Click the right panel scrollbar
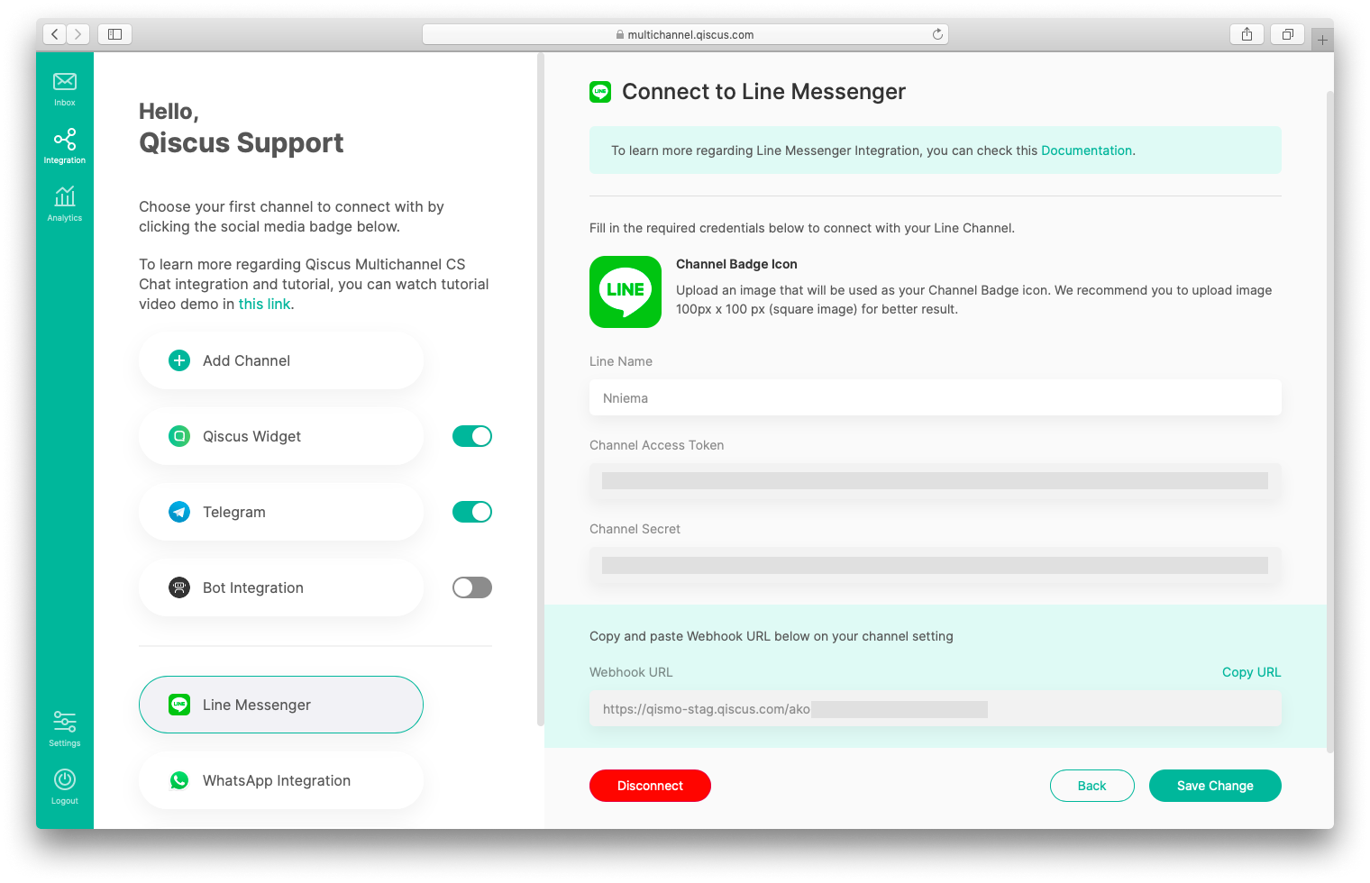Viewport: 1370px width, 883px height. pyautogui.click(x=1329, y=422)
